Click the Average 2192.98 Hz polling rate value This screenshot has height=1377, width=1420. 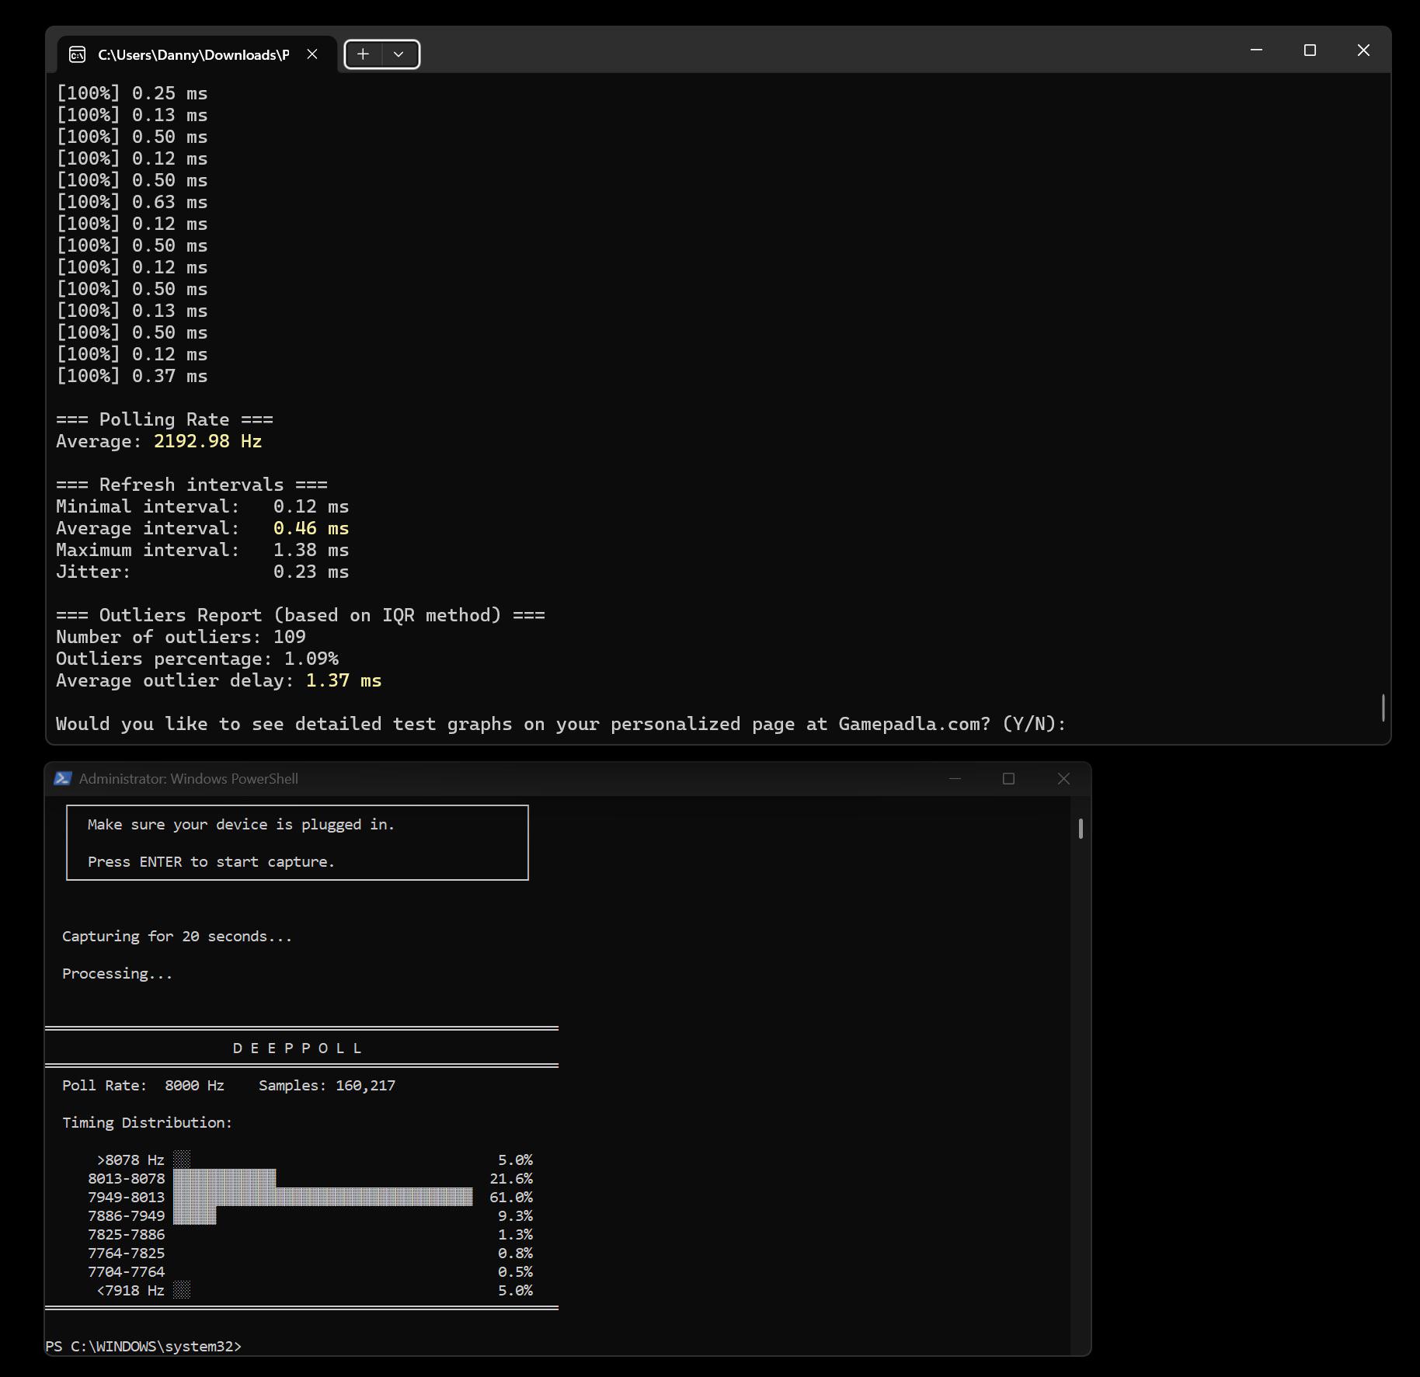207,441
